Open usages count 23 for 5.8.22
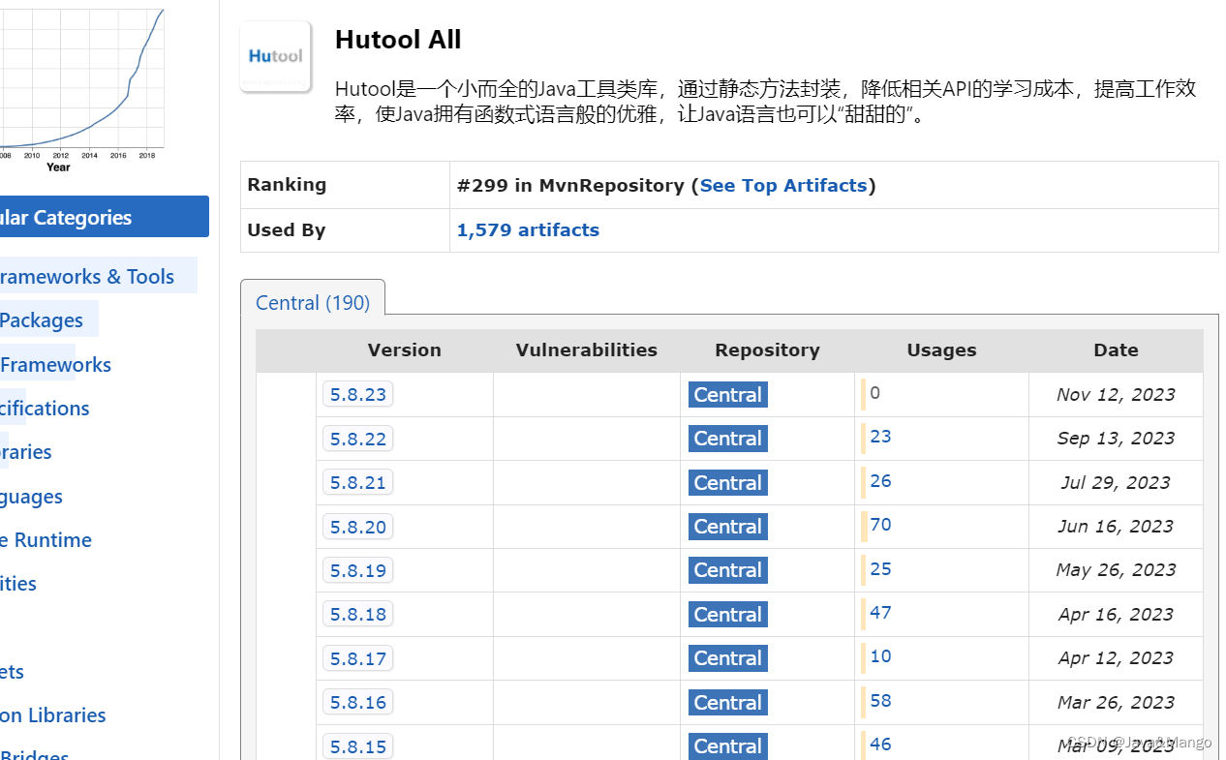 pyautogui.click(x=880, y=437)
